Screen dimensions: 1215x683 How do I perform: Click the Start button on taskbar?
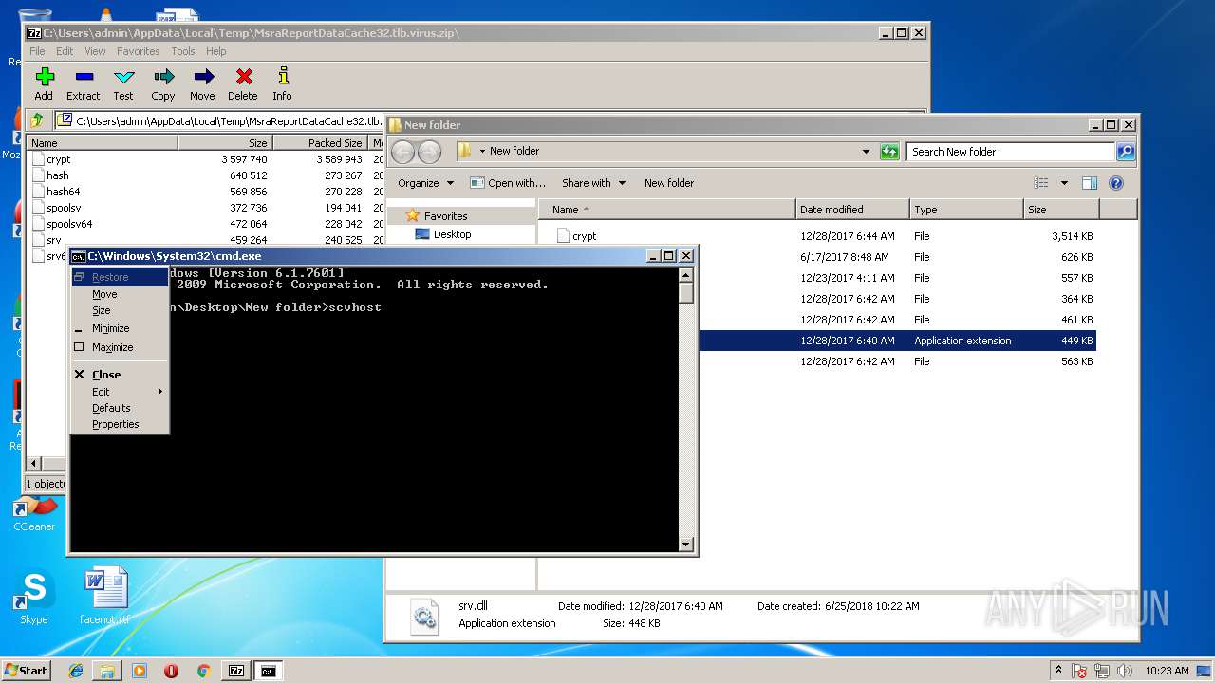26,671
